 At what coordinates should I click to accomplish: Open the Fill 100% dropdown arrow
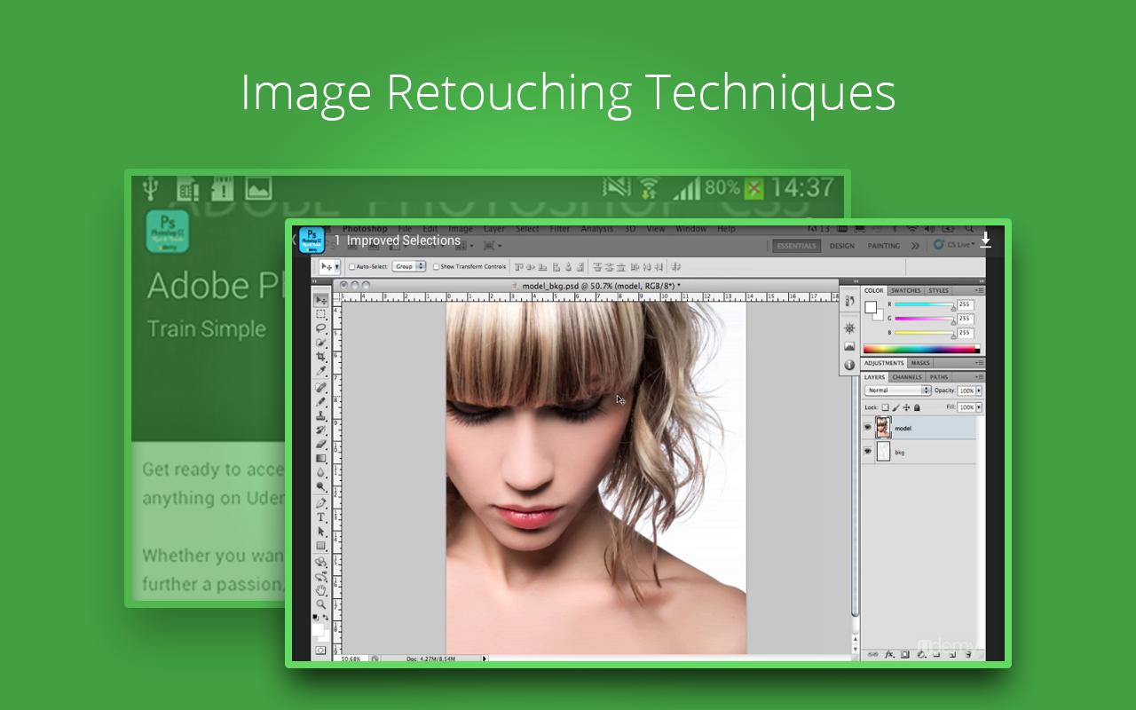pyautogui.click(x=979, y=407)
